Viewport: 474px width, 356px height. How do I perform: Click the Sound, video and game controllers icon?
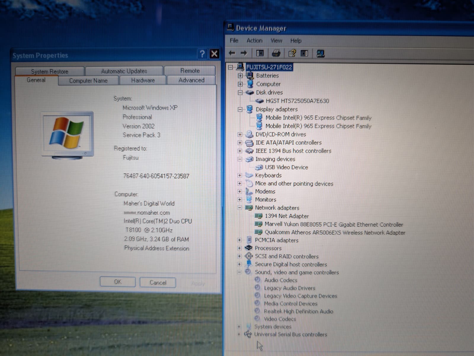coord(248,272)
